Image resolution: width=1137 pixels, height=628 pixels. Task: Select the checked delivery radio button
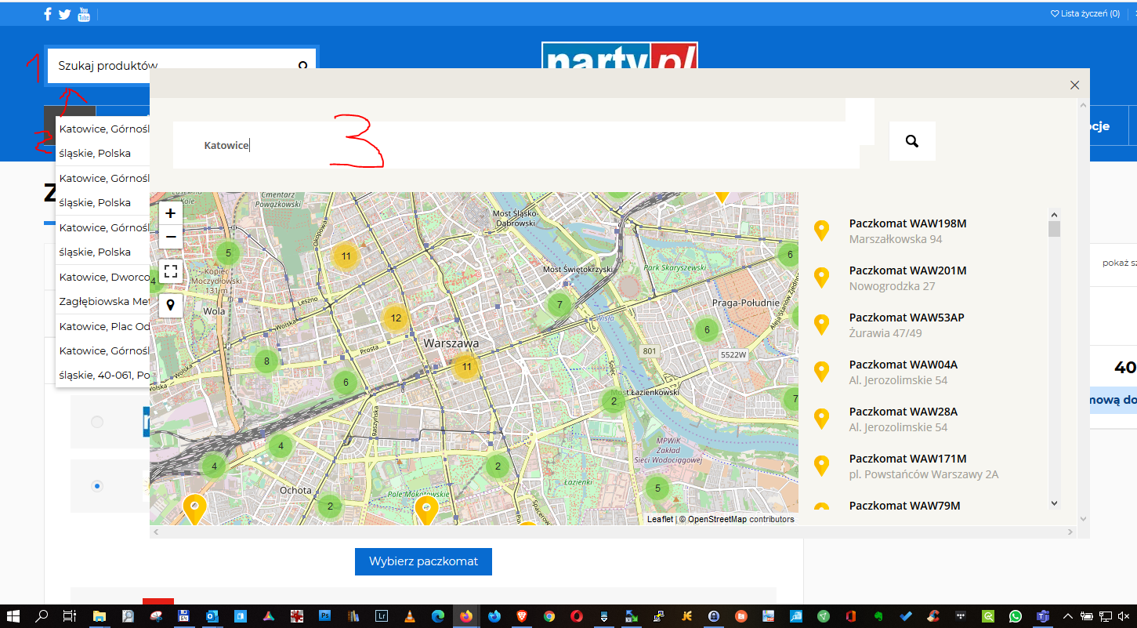click(97, 486)
